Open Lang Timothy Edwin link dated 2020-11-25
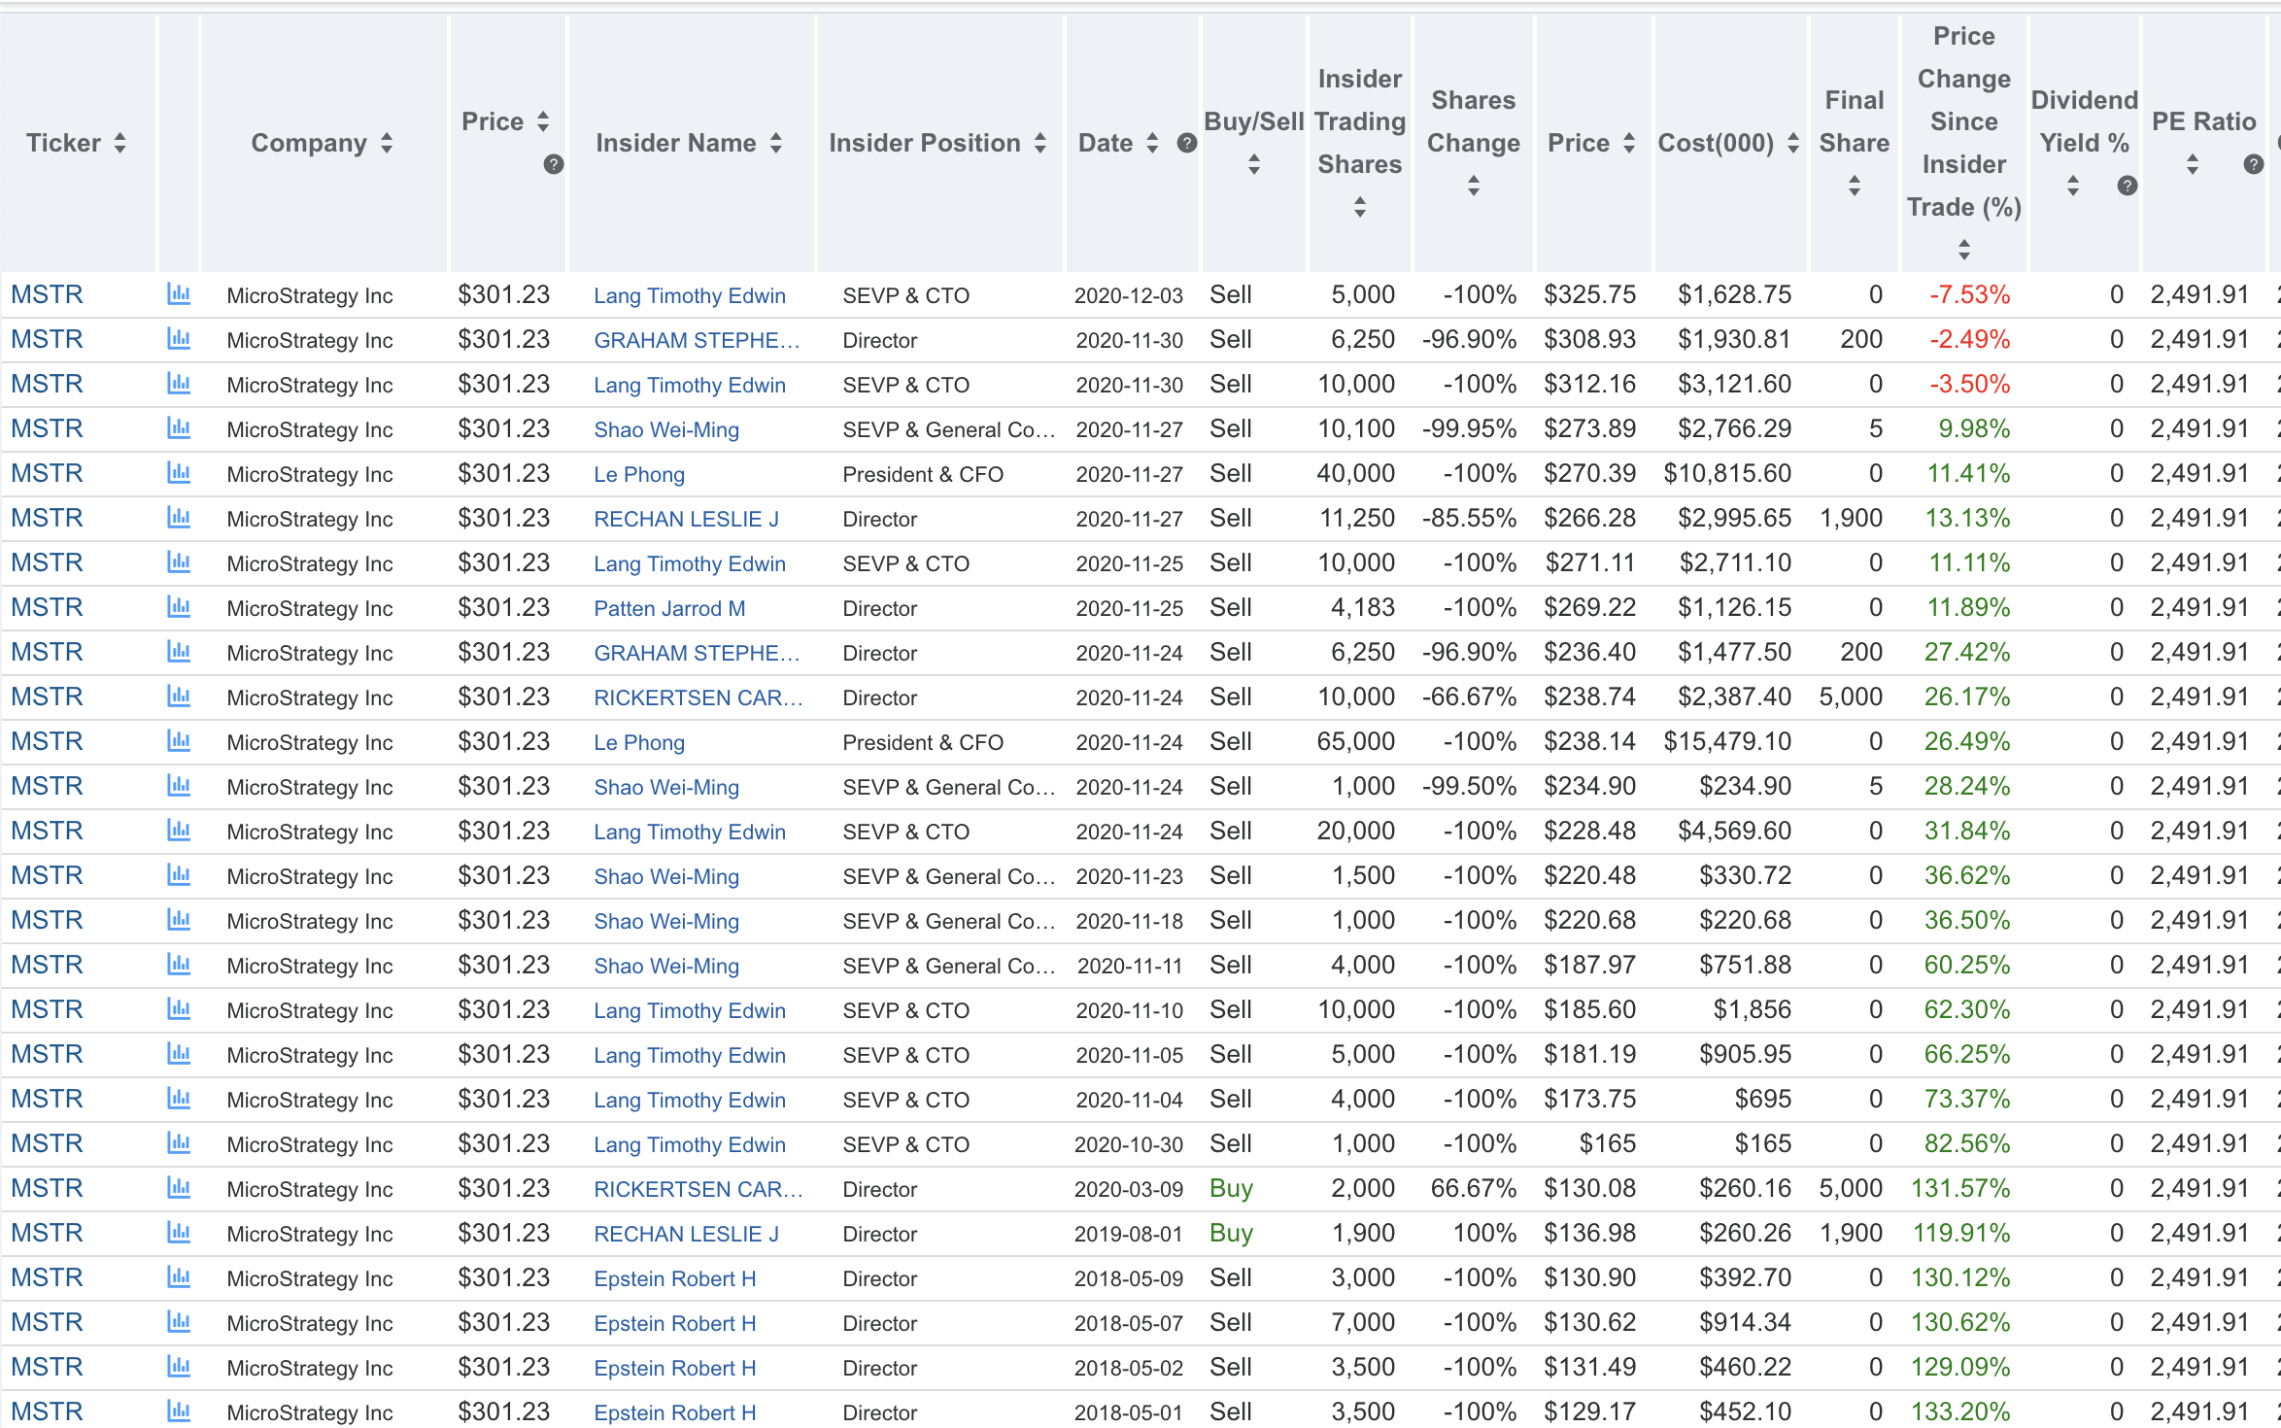Image resolution: width=2281 pixels, height=1428 pixels. (x=690, y=563)
